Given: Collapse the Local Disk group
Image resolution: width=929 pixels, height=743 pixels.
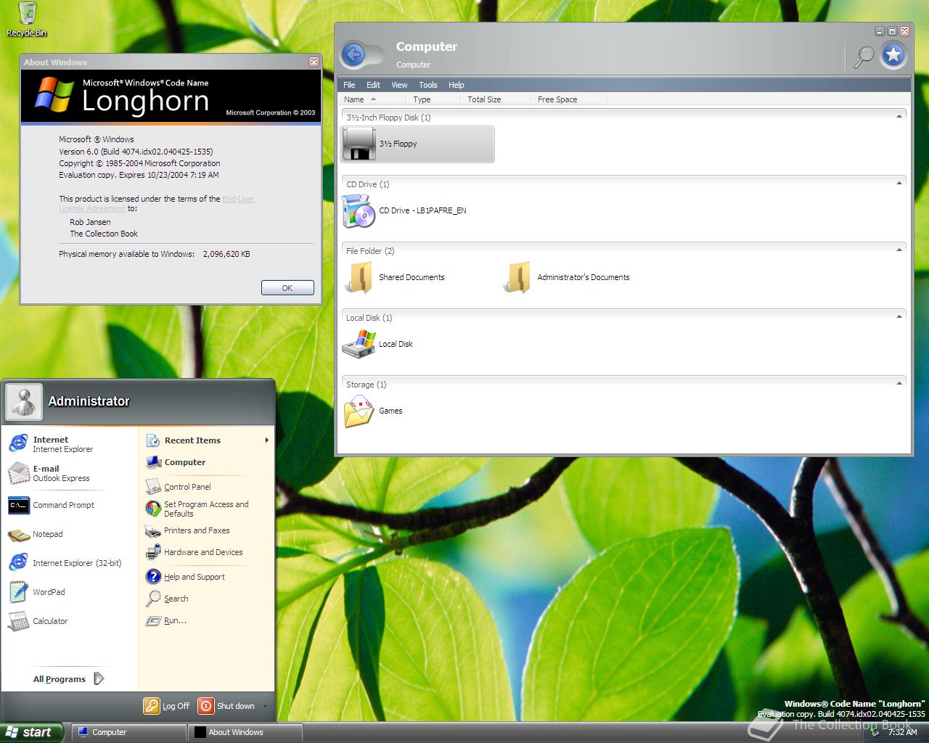Looking at the screenshot, I should click(899, 317).
